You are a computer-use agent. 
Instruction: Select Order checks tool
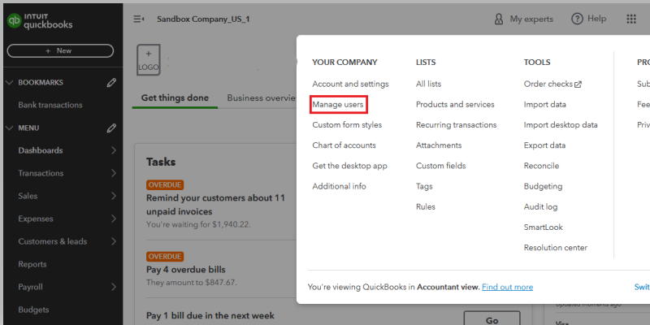click(548, 84)
